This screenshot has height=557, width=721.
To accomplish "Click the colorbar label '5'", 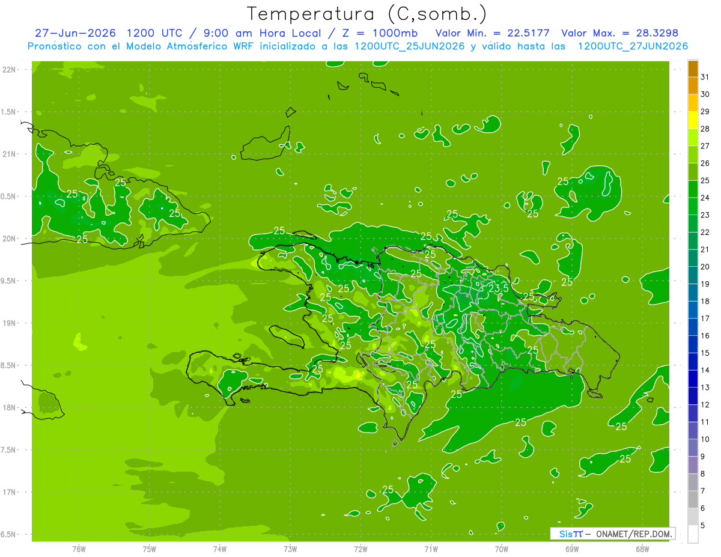I will [703, 526].
